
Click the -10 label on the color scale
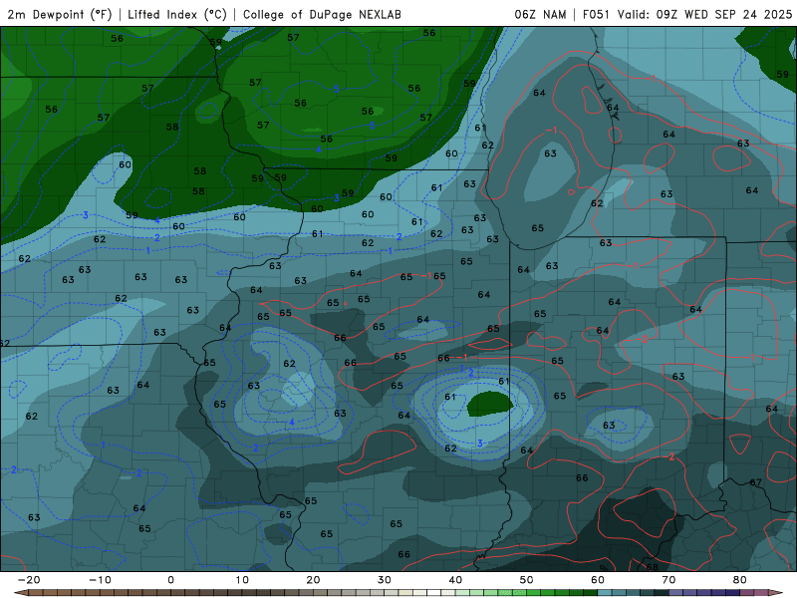pyautogui.click(x=100, y=580)
